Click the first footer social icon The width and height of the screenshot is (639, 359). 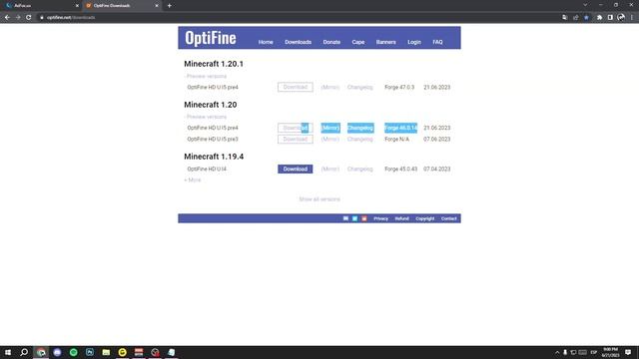pos(345,218)
